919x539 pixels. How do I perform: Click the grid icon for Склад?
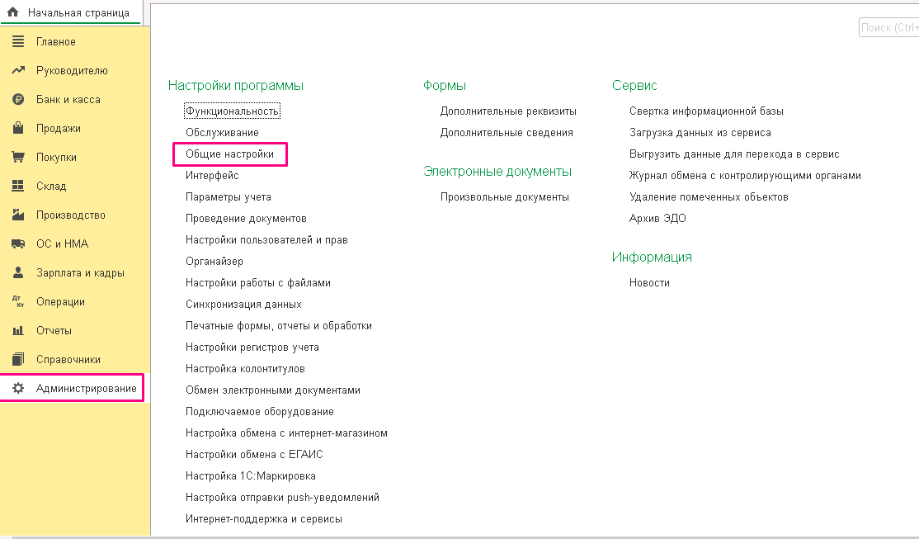point(18,186)
